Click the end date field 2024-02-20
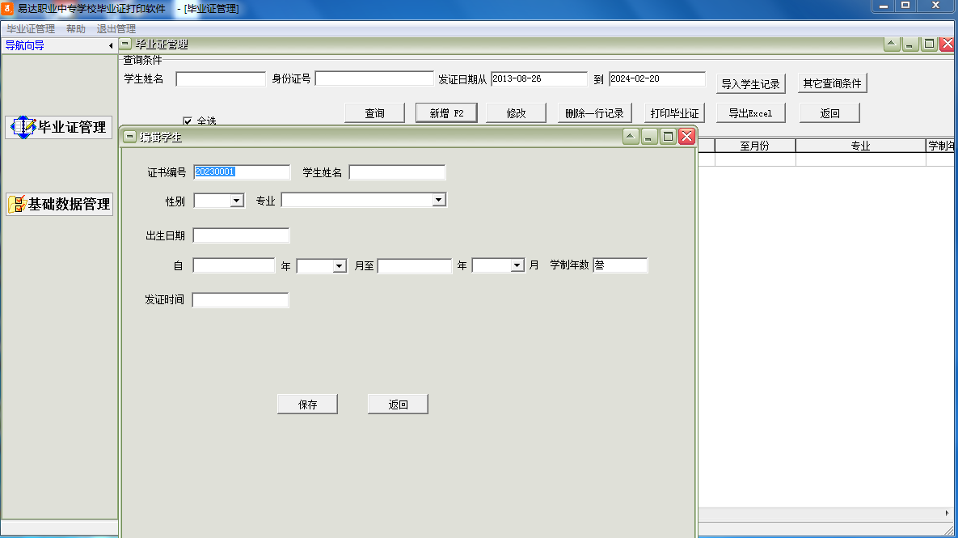Image resolution: width=958 pixels, height=538 pixels. 657,78
